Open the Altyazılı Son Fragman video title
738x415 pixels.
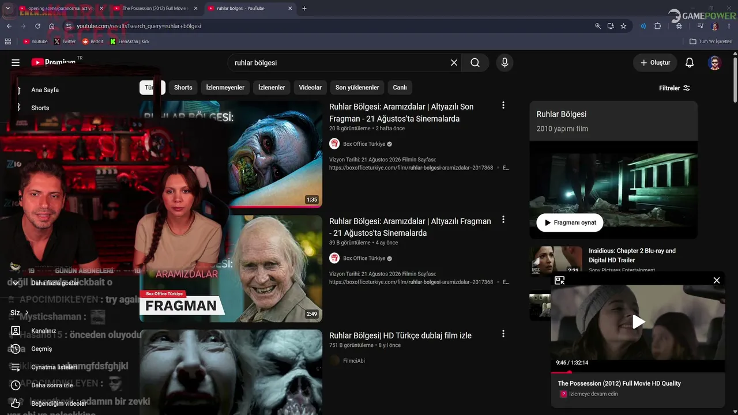click(x=401, y=113)
